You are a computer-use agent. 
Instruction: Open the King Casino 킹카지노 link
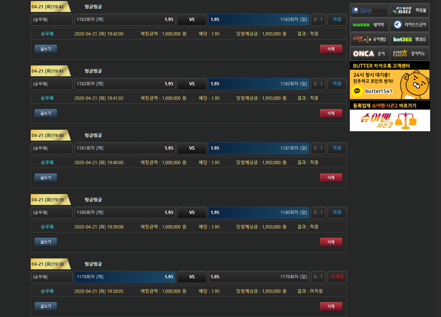pyautogui.click(x=410, y=53)
